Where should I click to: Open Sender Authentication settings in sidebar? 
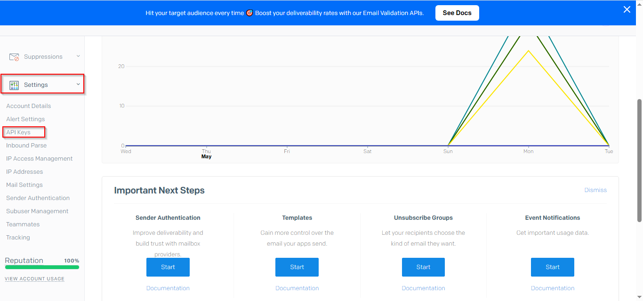point(38,198)
